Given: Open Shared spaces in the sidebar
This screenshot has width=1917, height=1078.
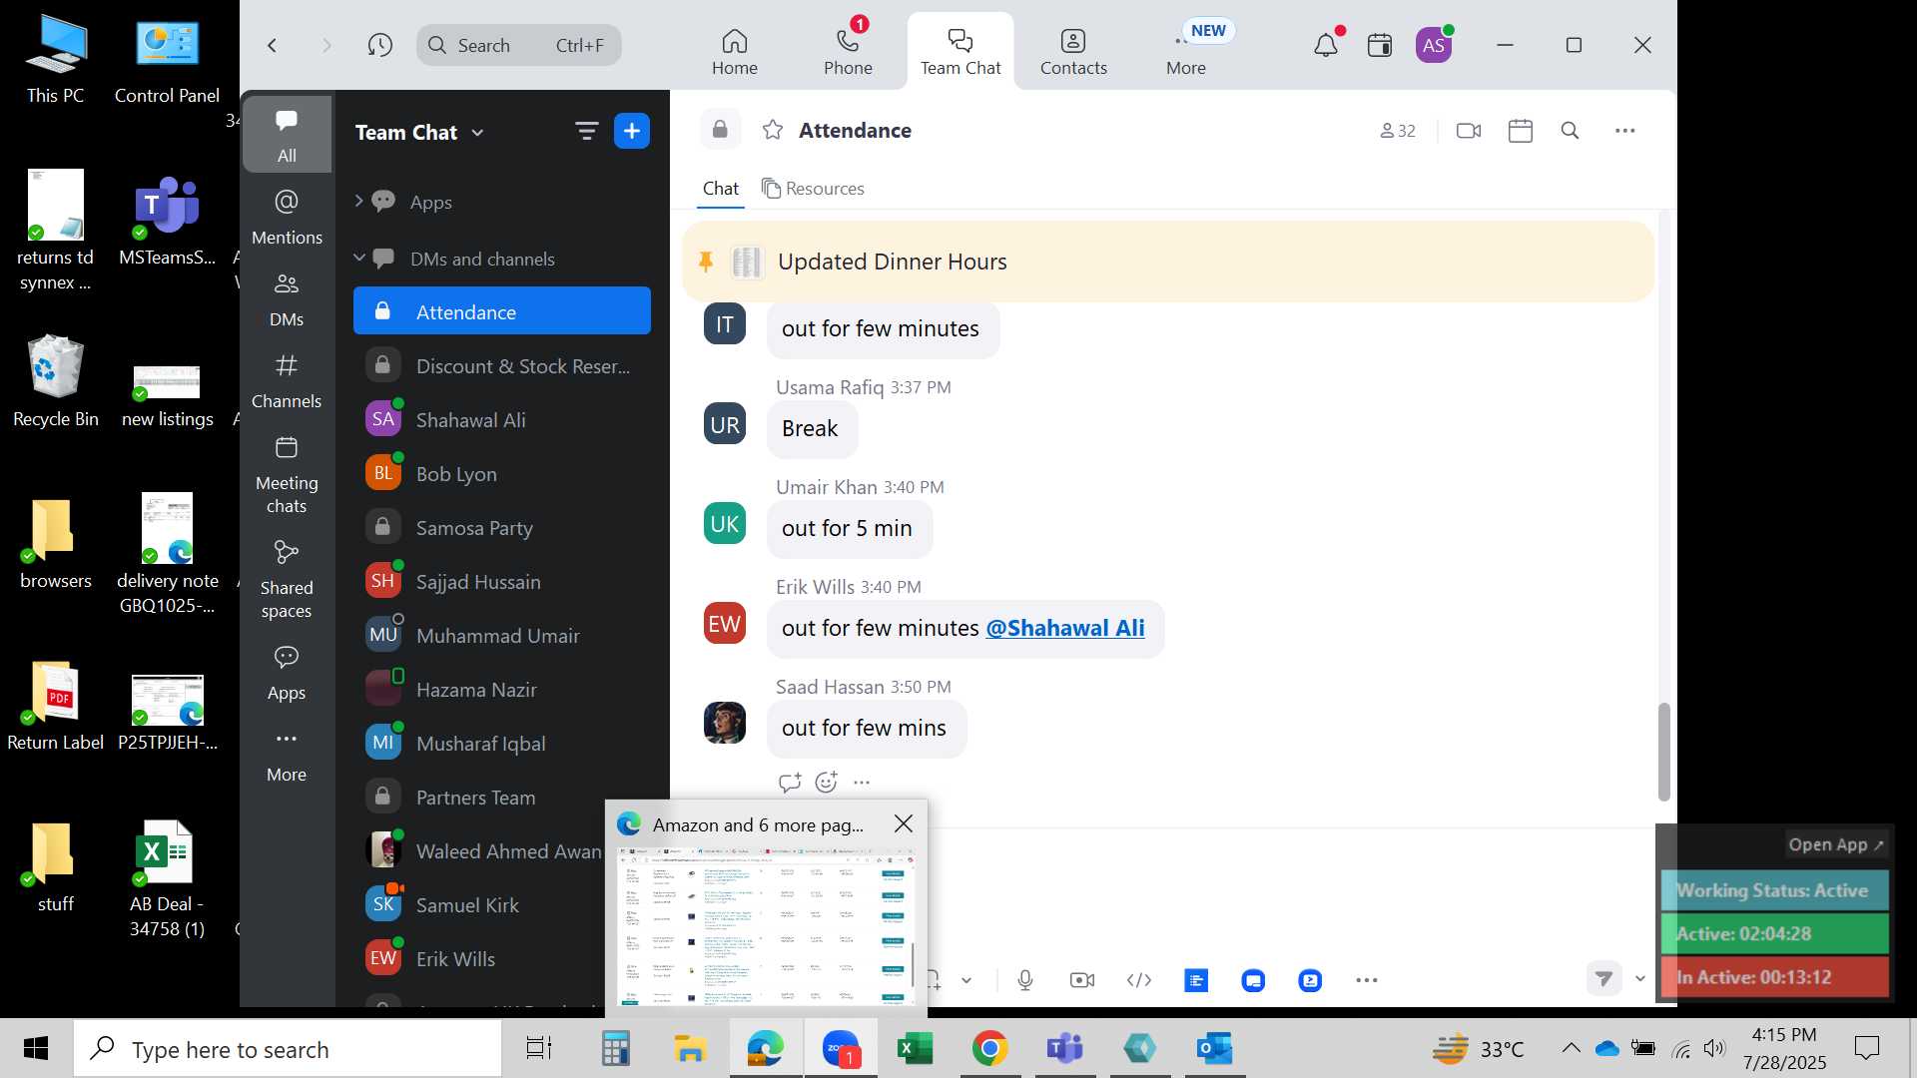Looking at the screenshot, I should 287,579.
